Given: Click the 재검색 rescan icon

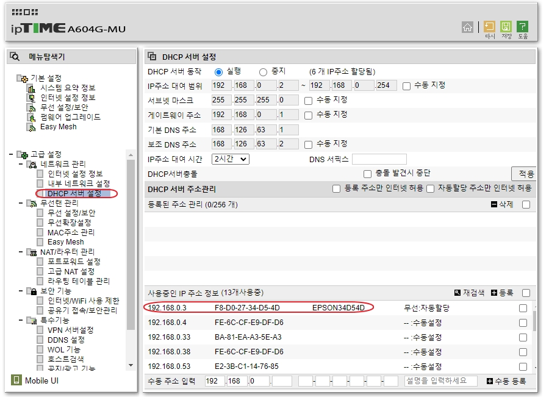Looking at the screenshot, I should point(457,293).
